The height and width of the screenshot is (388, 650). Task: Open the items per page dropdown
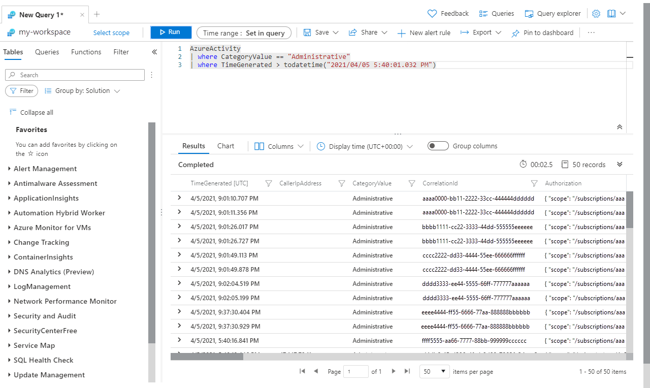[435, 372]
